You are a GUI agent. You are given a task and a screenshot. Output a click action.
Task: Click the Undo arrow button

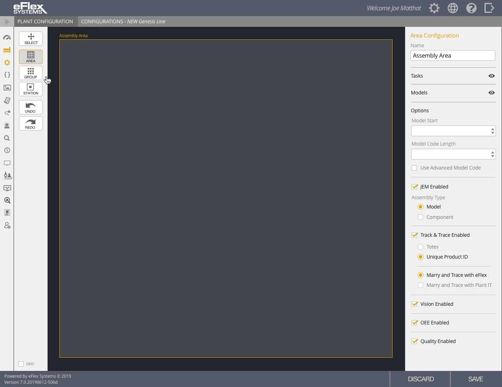point(31,107)
